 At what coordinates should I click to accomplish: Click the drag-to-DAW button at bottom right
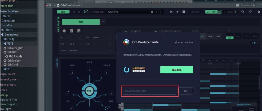click(244, 105)
